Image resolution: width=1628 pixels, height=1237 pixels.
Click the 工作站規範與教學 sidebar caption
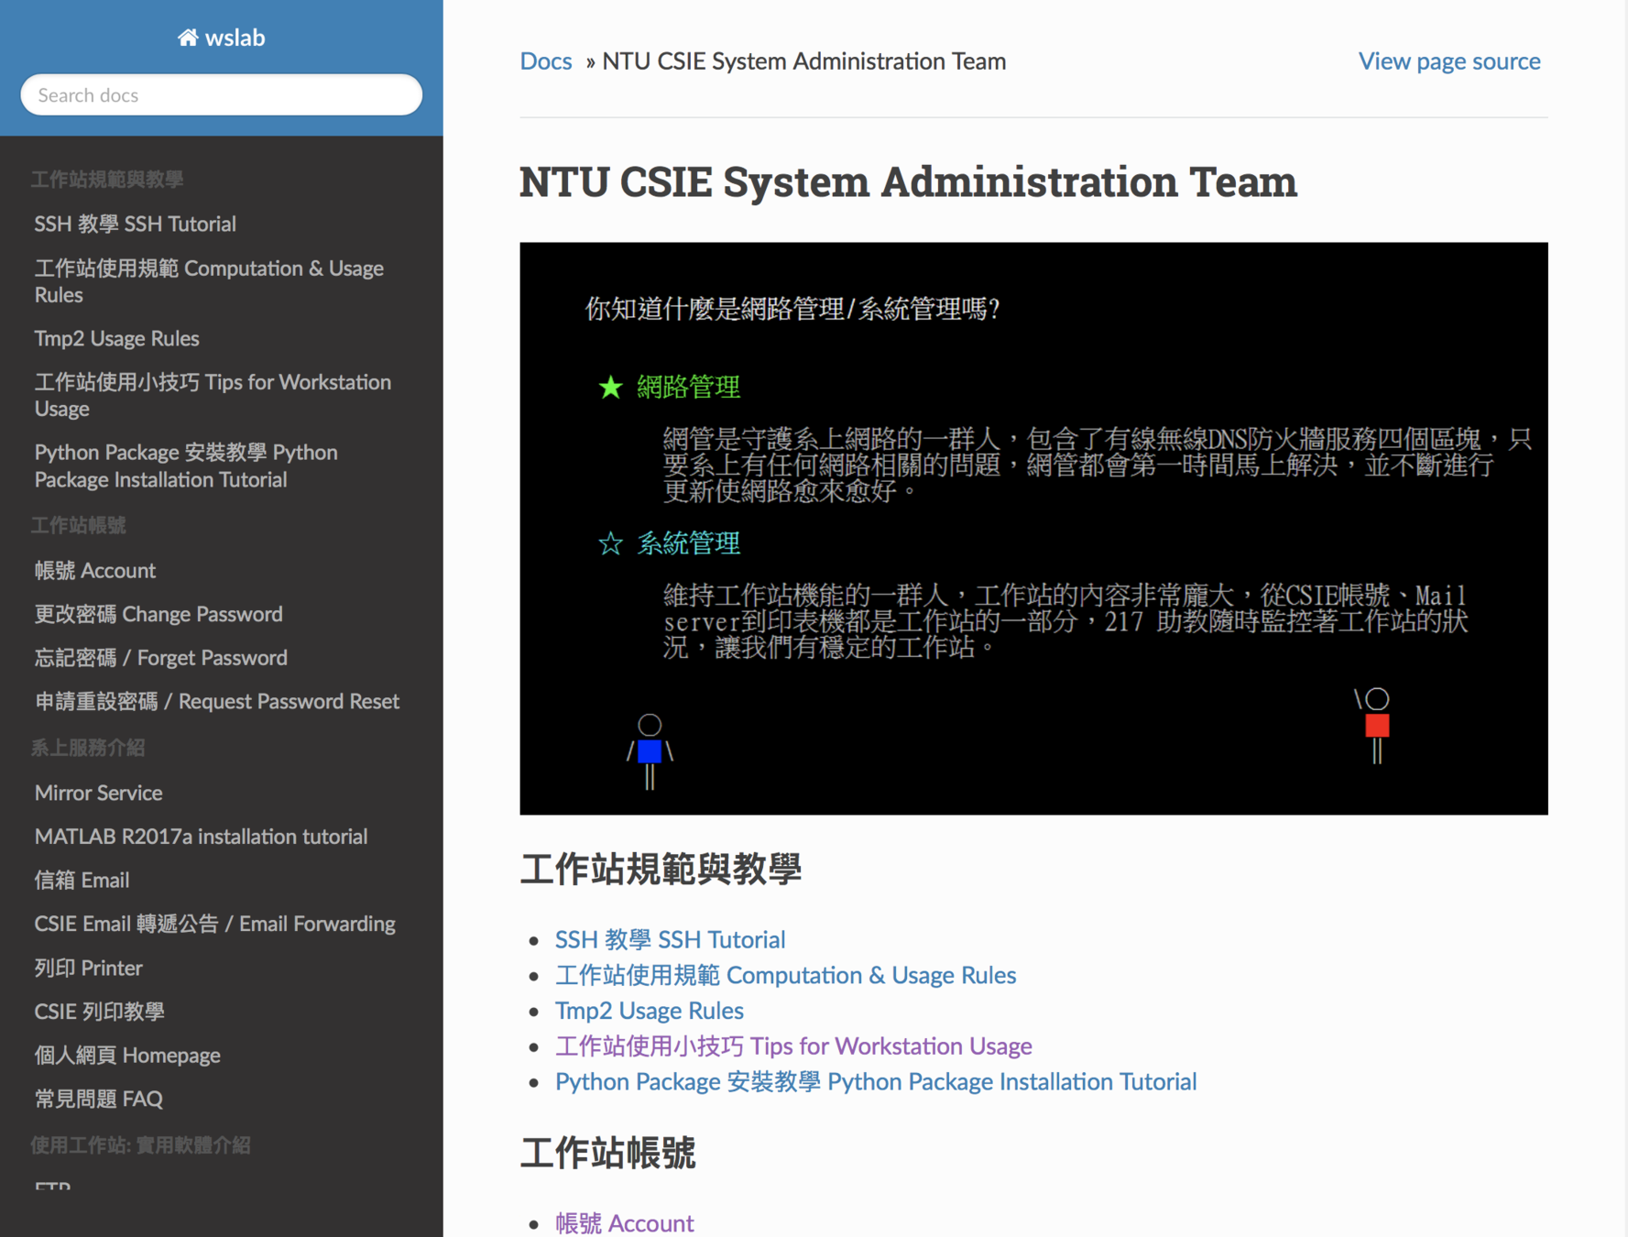click(x=107, y=180)
